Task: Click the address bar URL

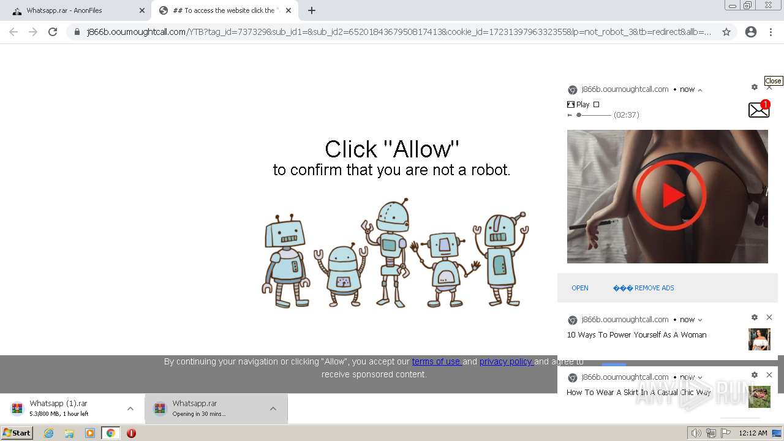Action: tap(398, 32)
